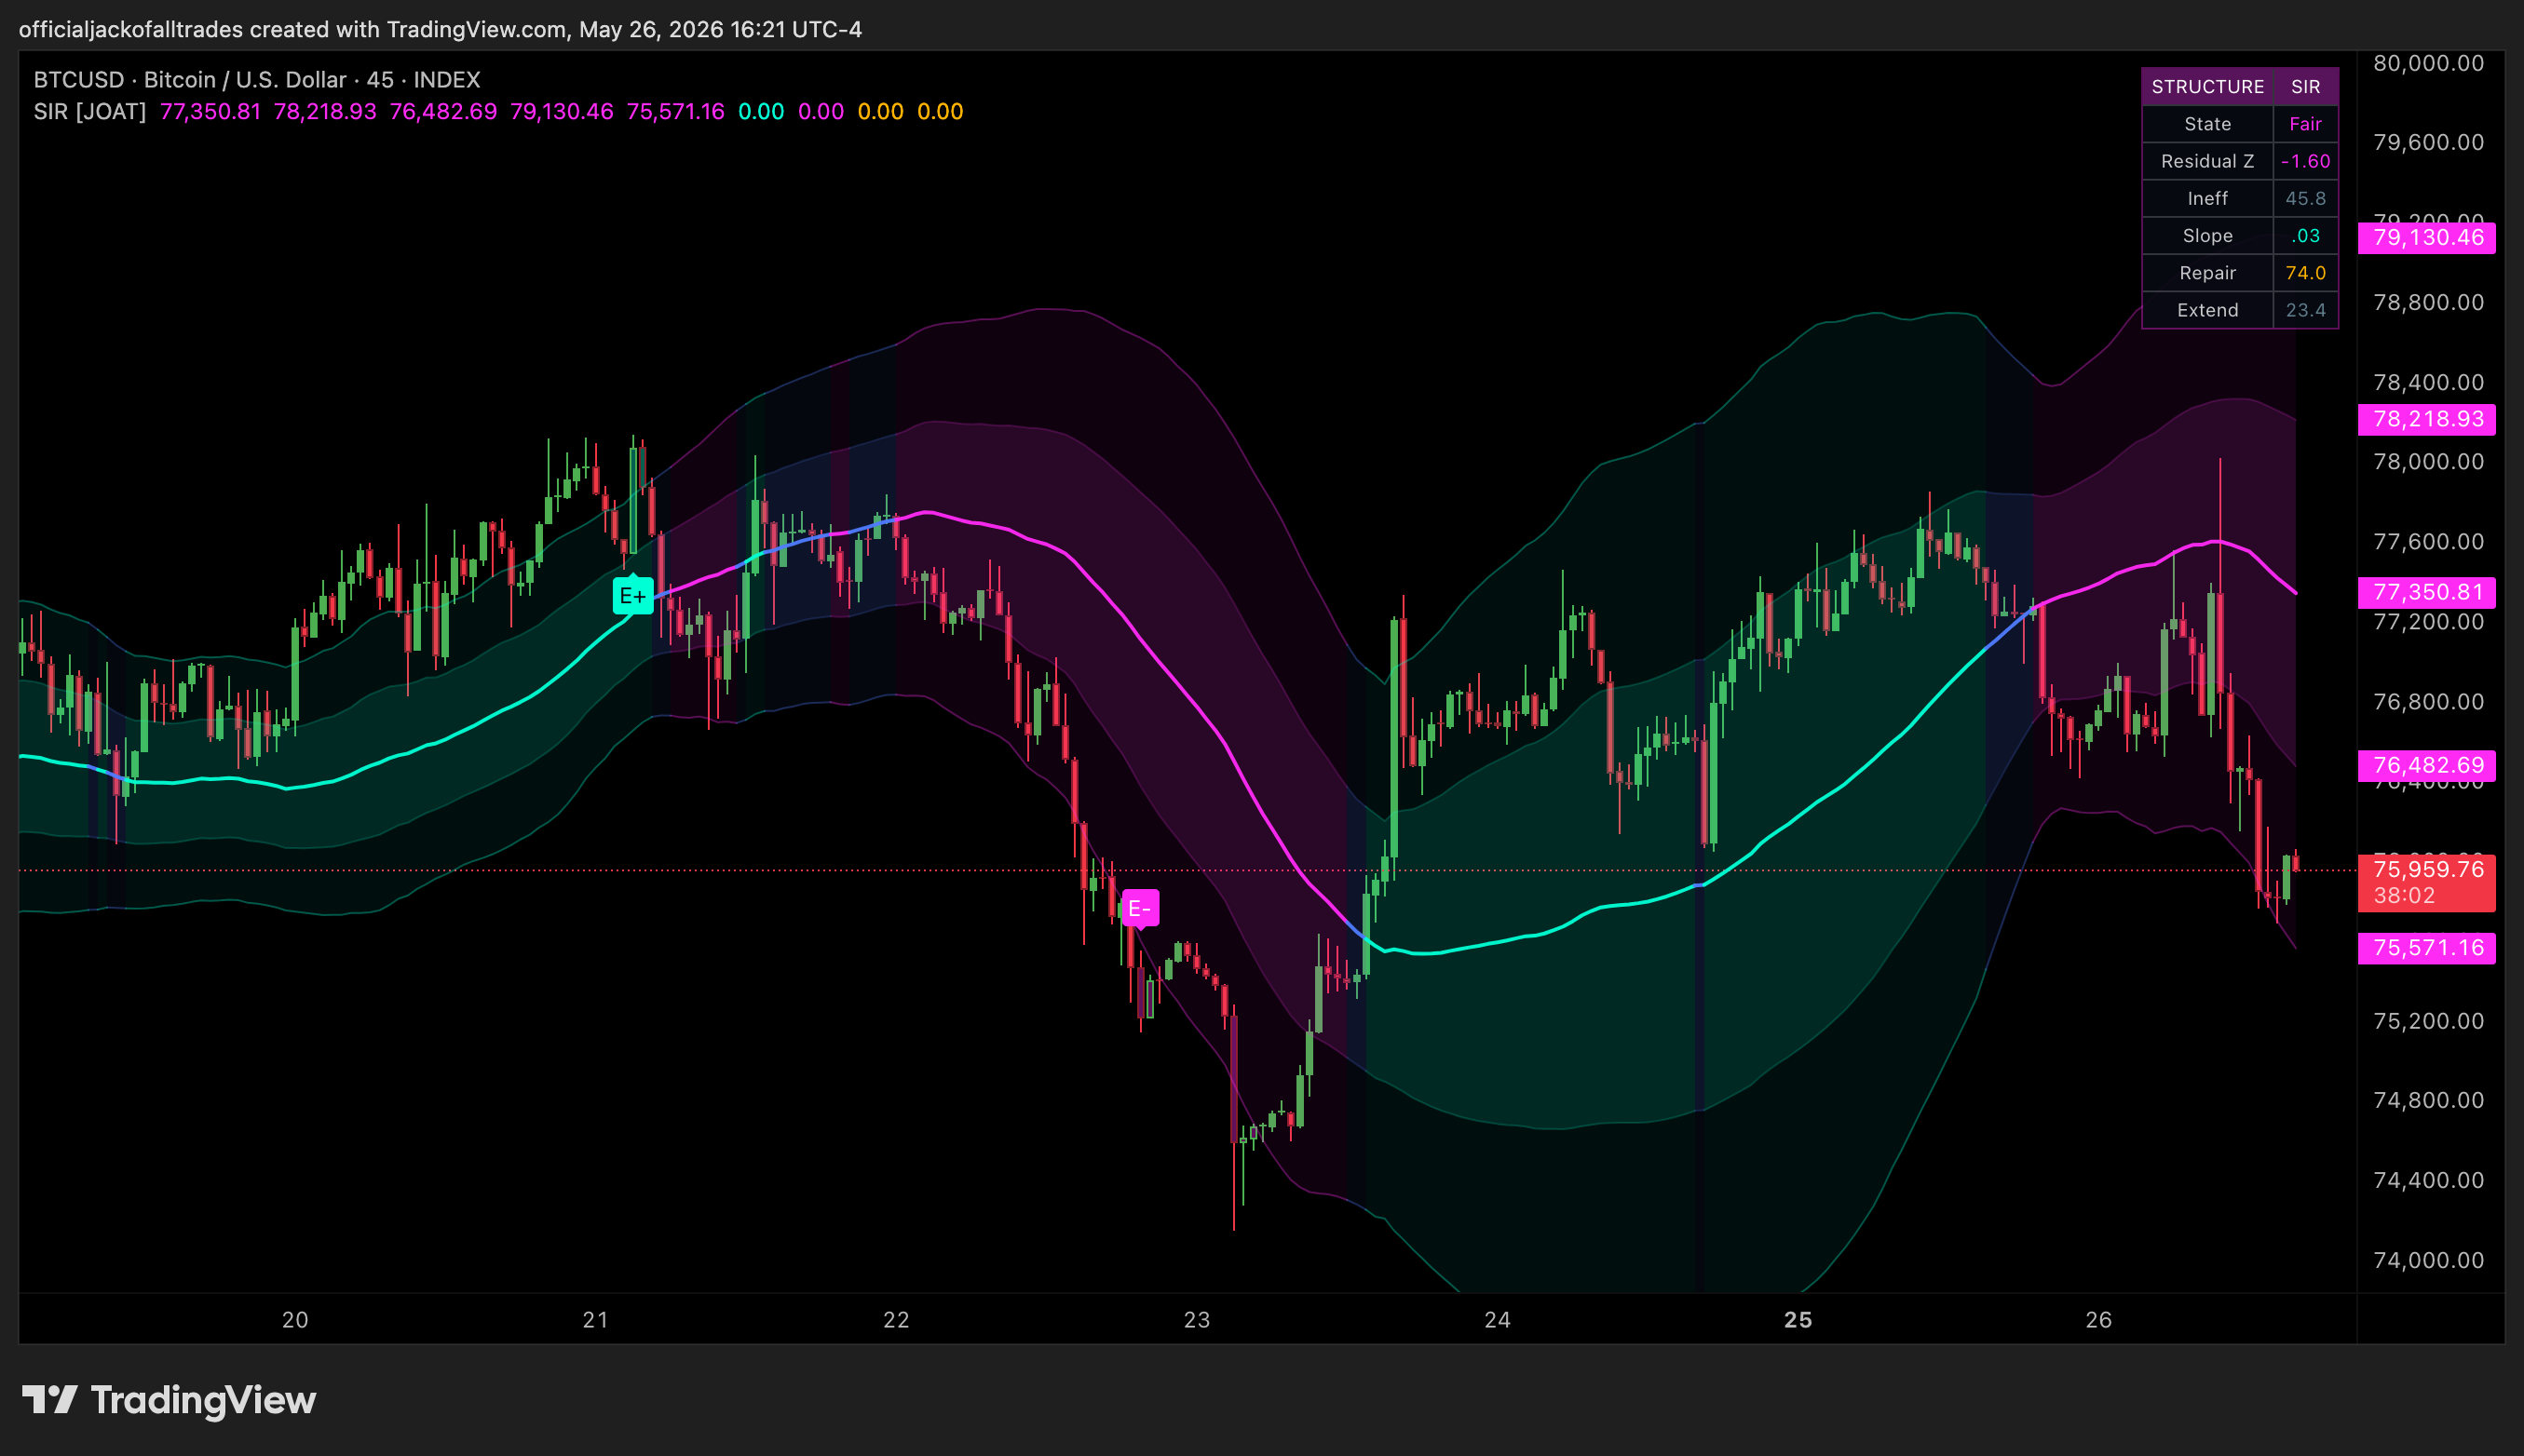Click the STRUCTURE table header
2524x1456 pixels.
2207,87
